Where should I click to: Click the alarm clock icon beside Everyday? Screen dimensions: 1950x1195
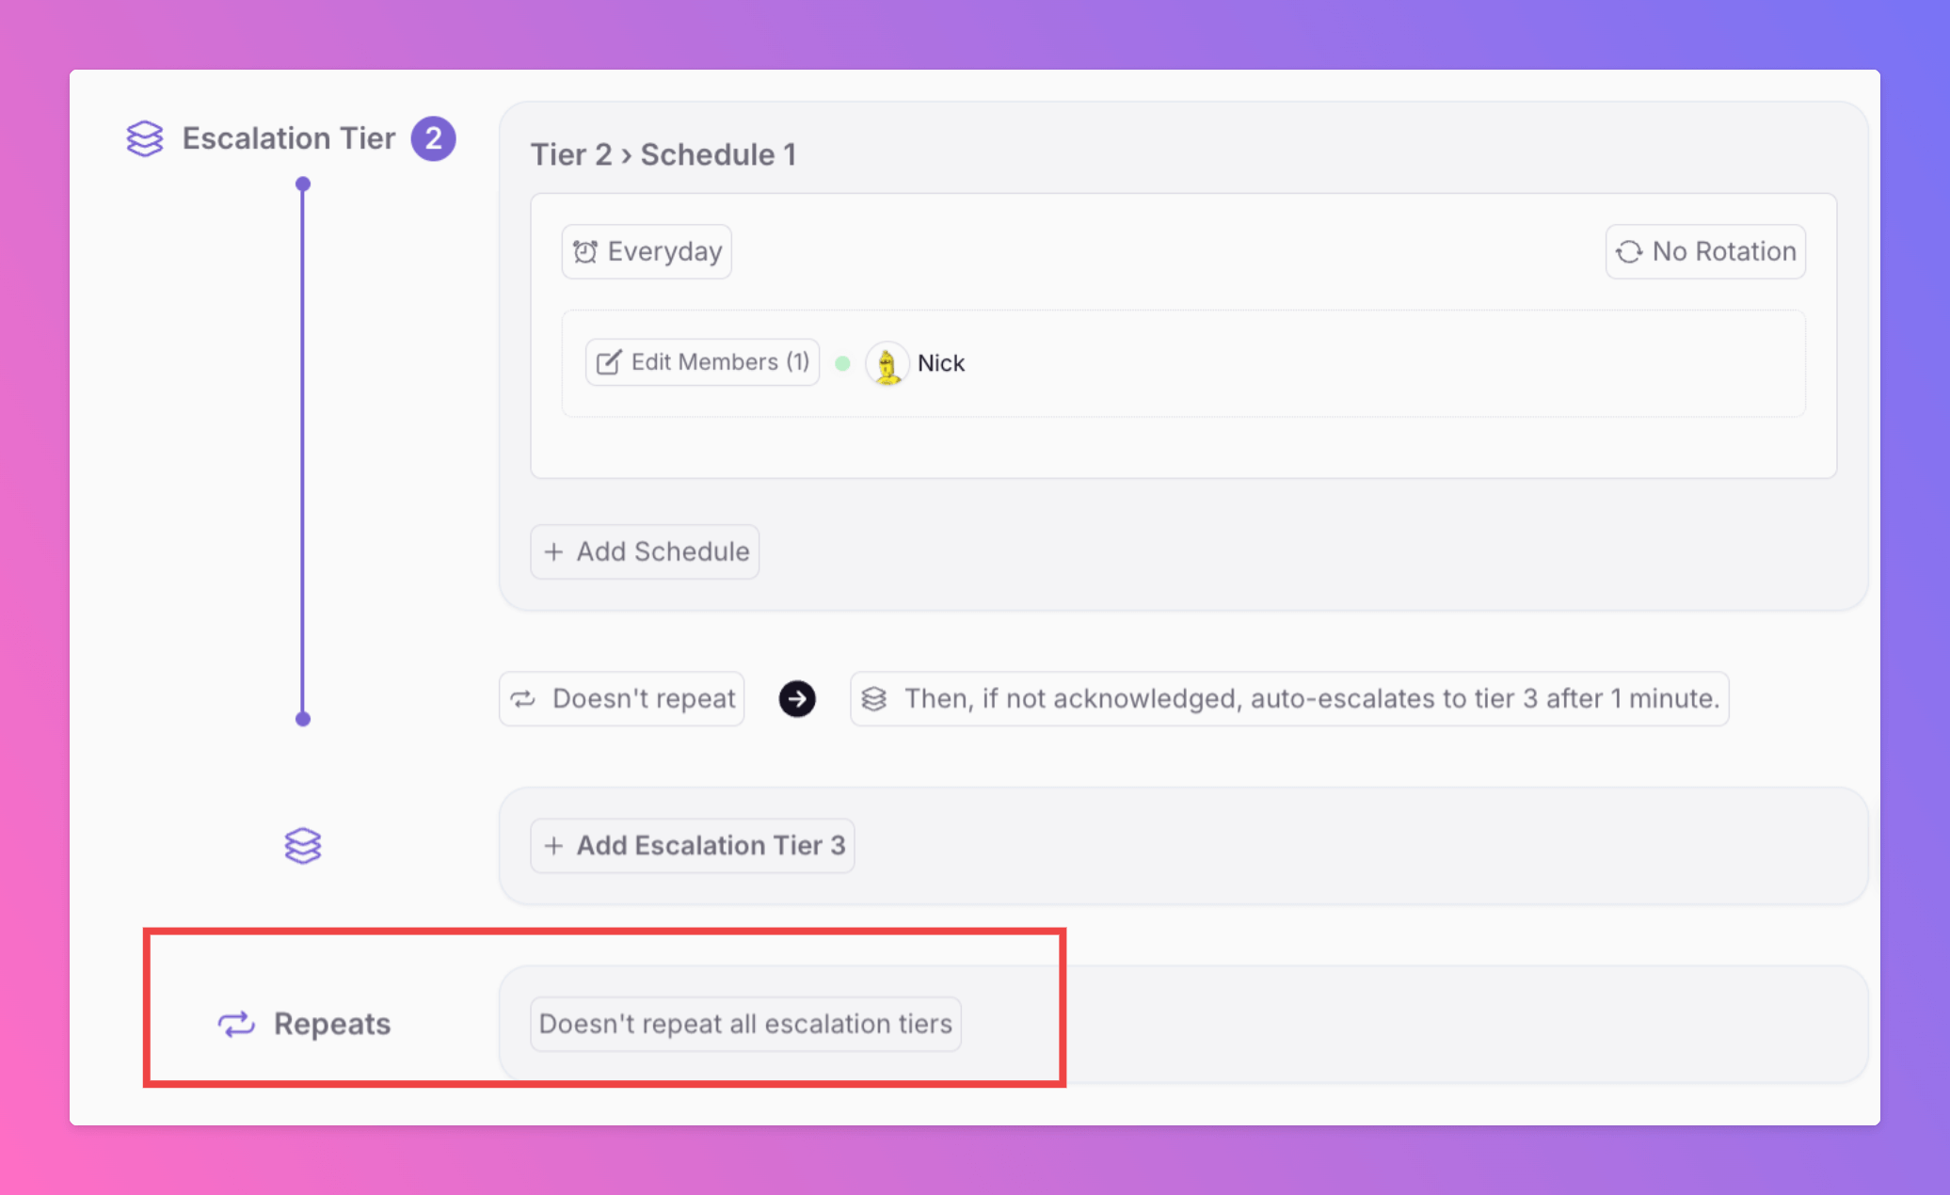tap(585, 251)
